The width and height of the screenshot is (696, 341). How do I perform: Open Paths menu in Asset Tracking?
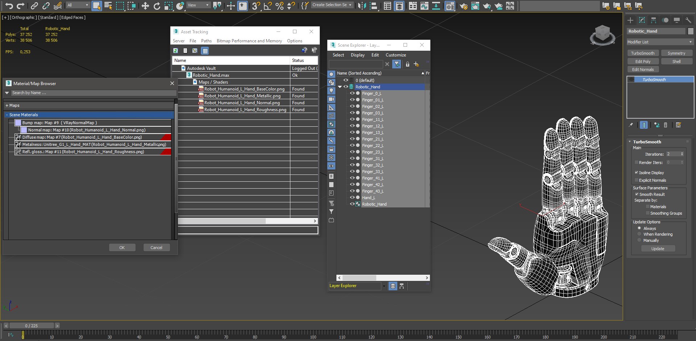[206, 41]
